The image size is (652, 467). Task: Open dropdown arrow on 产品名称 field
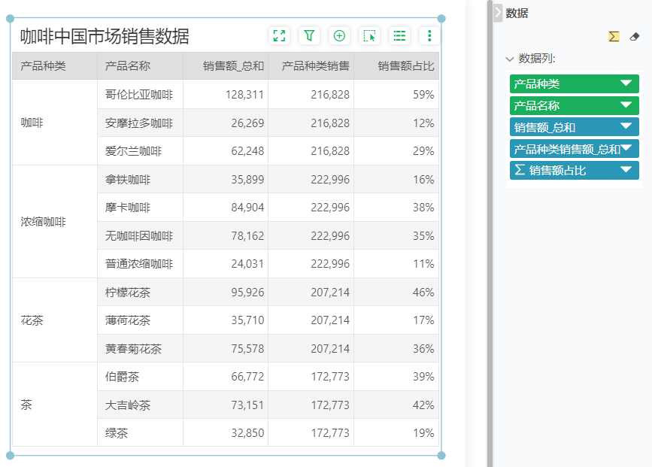tap(626, 105)
